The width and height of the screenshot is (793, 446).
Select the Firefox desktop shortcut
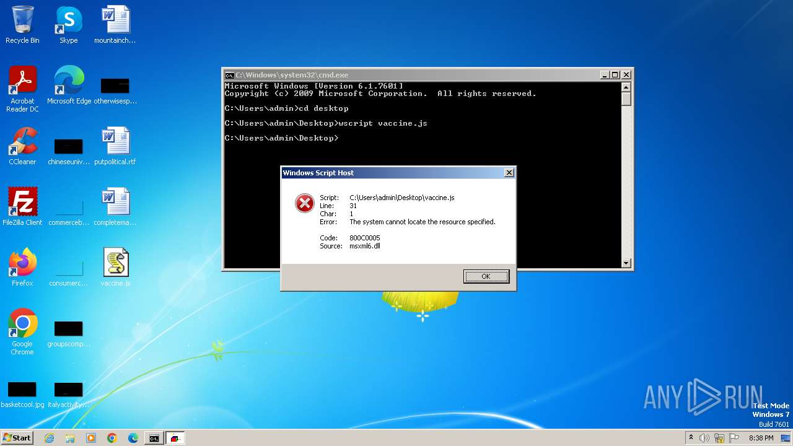[x=22, y=268]
